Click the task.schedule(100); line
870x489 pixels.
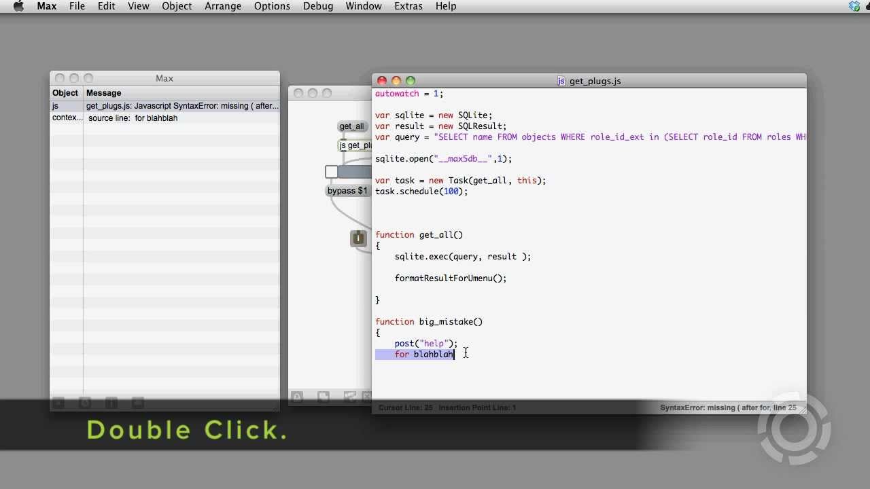tap(421, 192)
